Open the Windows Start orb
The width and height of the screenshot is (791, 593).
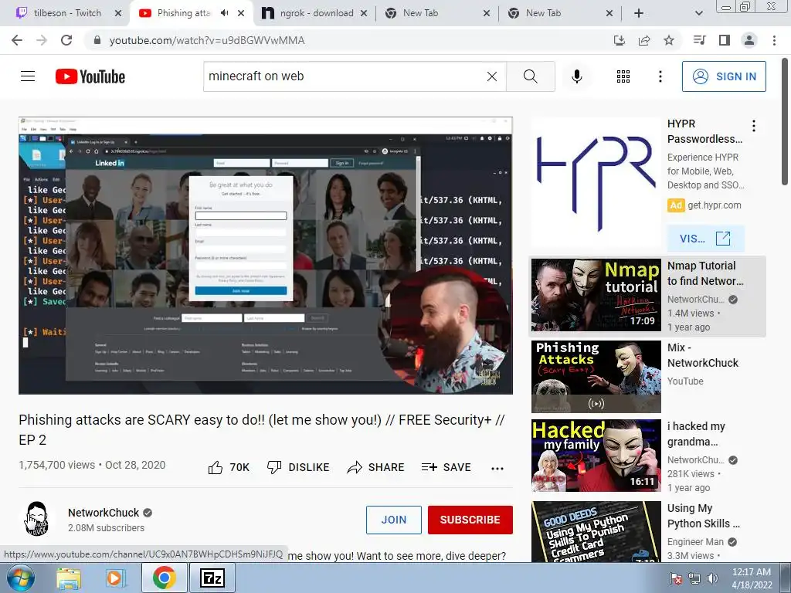[21, 578]
